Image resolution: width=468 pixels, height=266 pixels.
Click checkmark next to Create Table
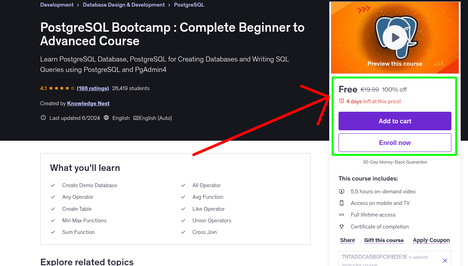pyautogui.click(x=53, y=209)
